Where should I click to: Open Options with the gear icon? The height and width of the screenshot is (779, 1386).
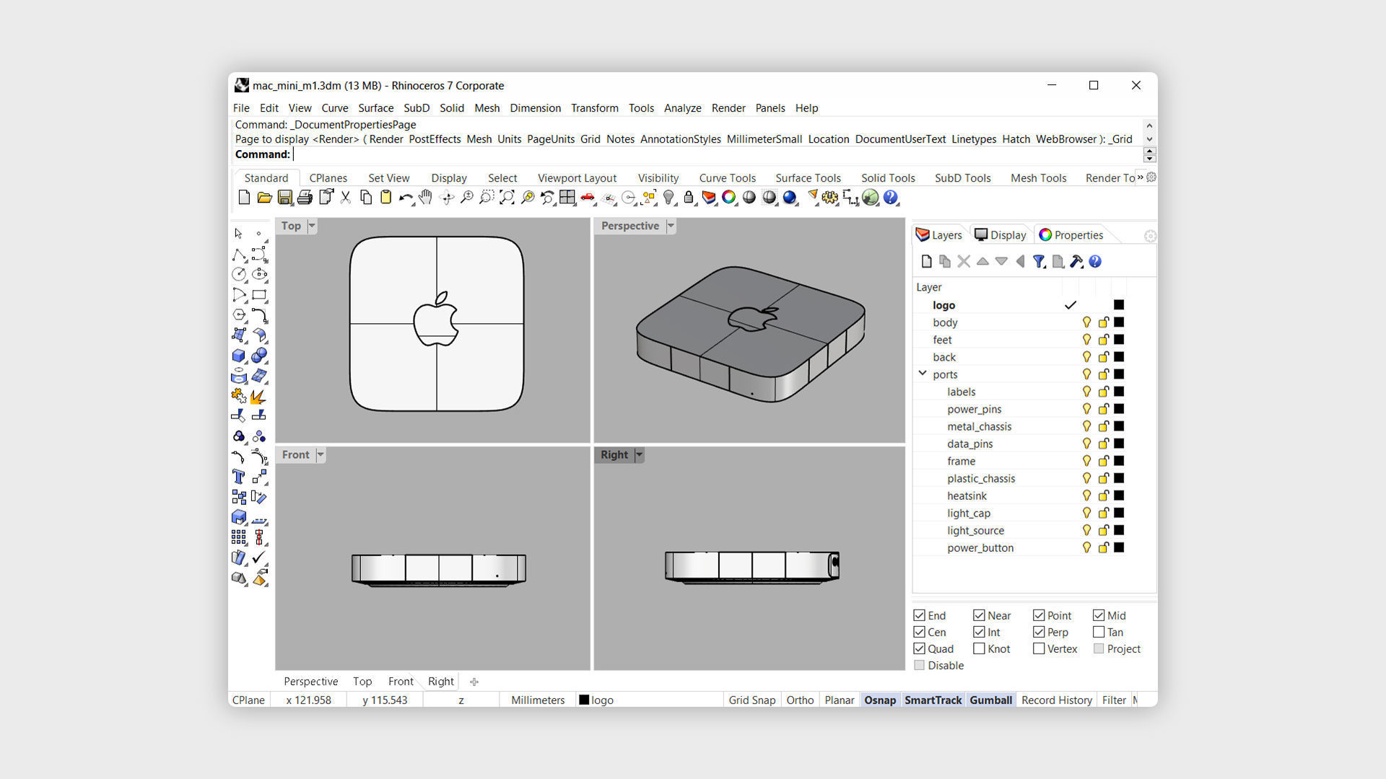[x=830, y=198]
